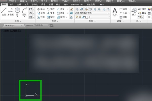Expand the 阵列 dropdown arrow

tap(66, 17)
